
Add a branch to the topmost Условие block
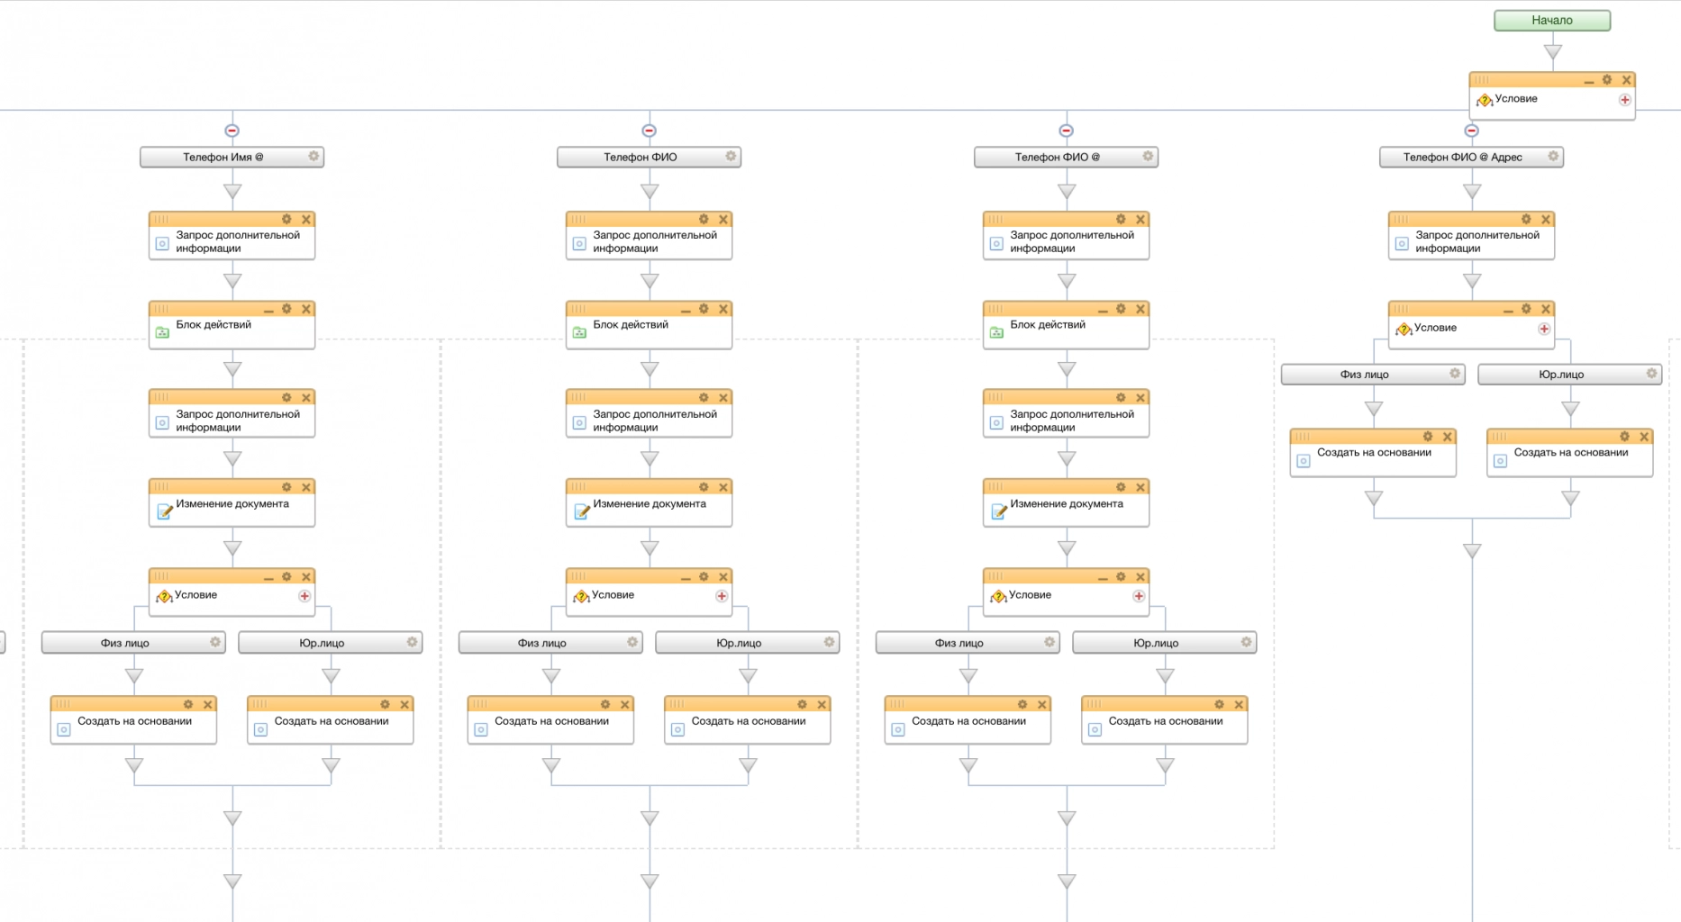coord(1624,100)
